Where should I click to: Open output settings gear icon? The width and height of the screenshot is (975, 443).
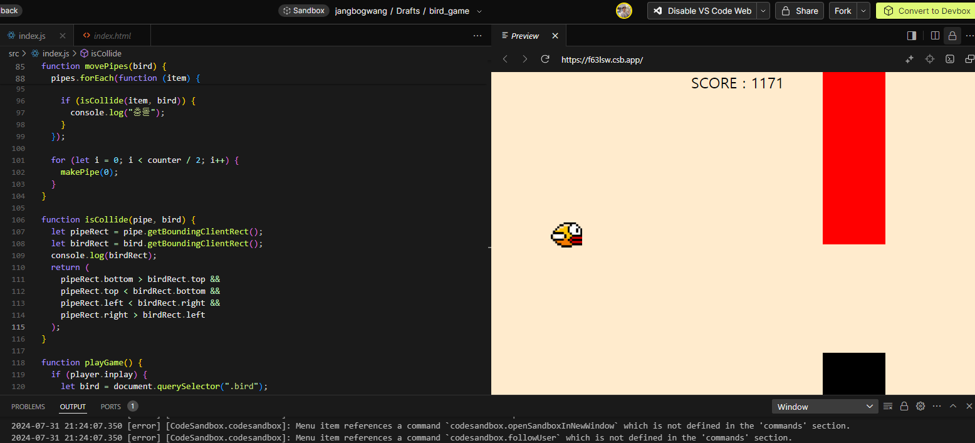pos(920,407)
